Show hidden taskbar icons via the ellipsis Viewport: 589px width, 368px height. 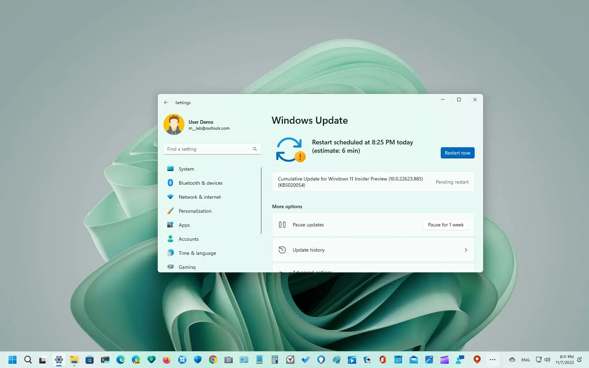pos(492,360)
